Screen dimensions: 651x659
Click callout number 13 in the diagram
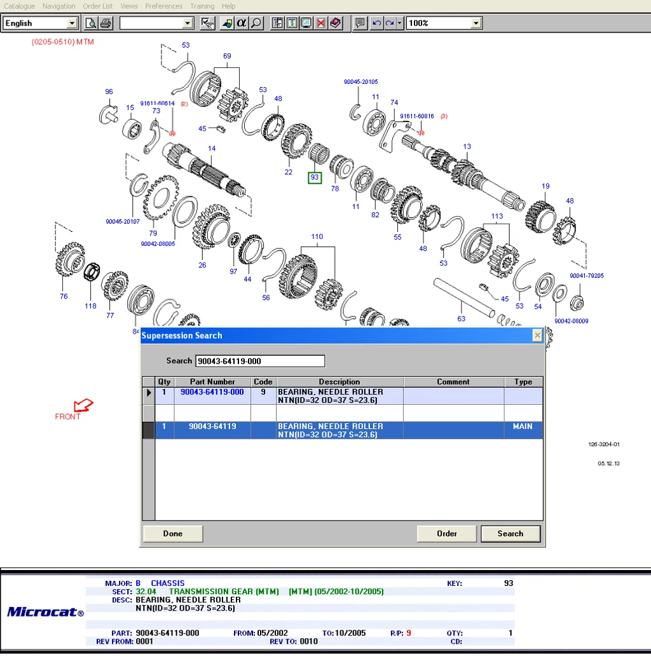tap(467, 146)
